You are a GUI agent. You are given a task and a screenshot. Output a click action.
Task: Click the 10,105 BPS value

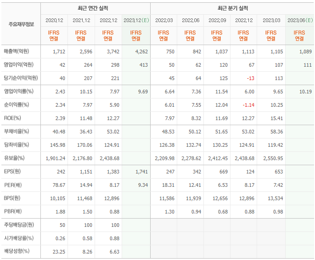coord(57,198)
